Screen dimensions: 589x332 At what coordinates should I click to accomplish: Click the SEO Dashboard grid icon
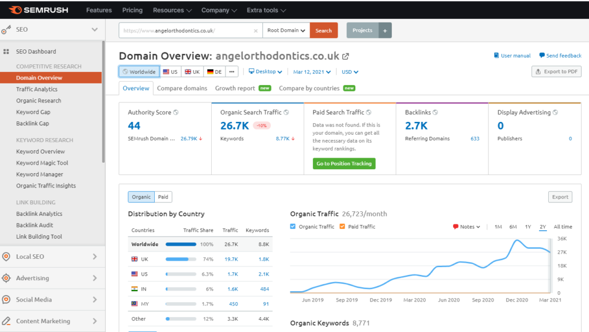[x=6, y=51]
